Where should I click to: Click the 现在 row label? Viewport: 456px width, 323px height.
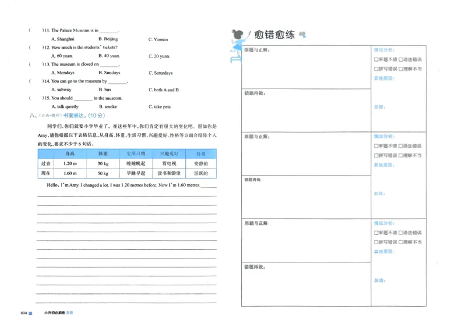click(x=46, y=173)
